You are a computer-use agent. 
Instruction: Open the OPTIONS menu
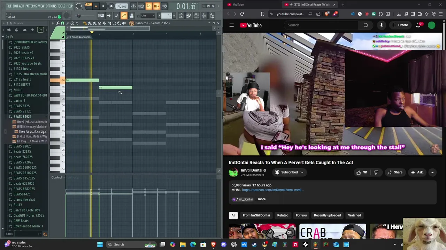[51, 6]
